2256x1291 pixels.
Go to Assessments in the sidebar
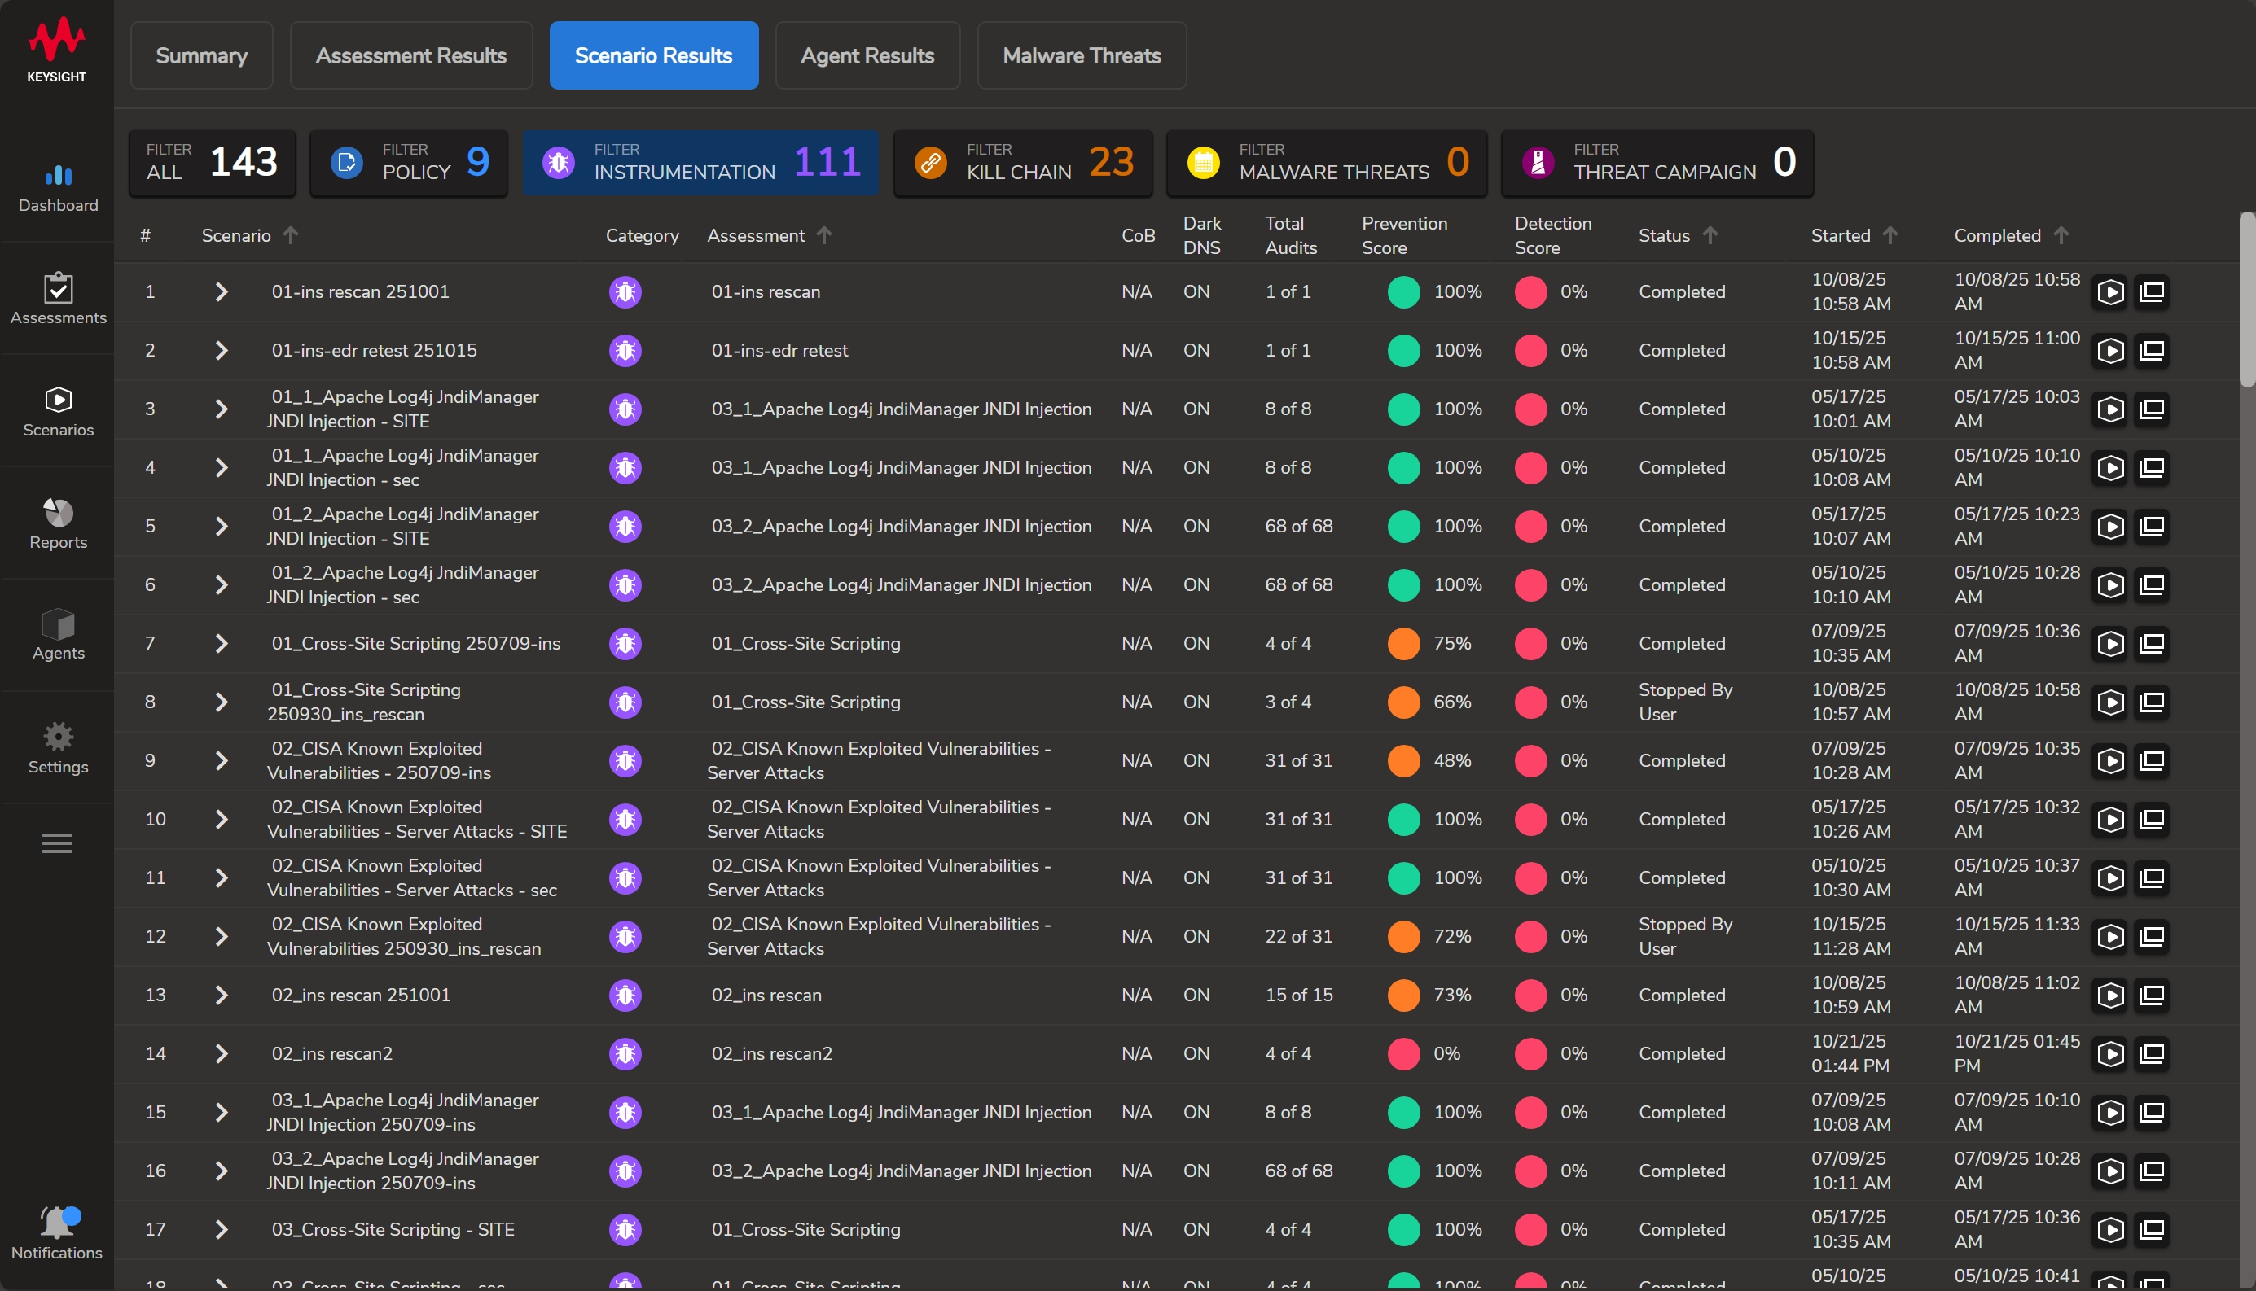click(x=58, y=299)
